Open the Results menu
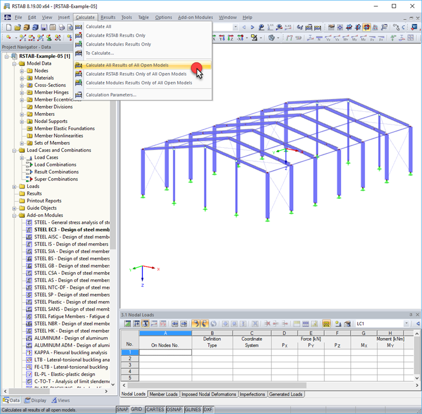422x414 pixels. (108, 17)
